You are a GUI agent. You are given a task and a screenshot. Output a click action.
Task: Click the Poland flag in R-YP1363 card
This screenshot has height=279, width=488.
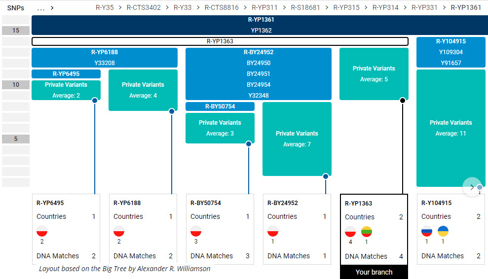350,232
